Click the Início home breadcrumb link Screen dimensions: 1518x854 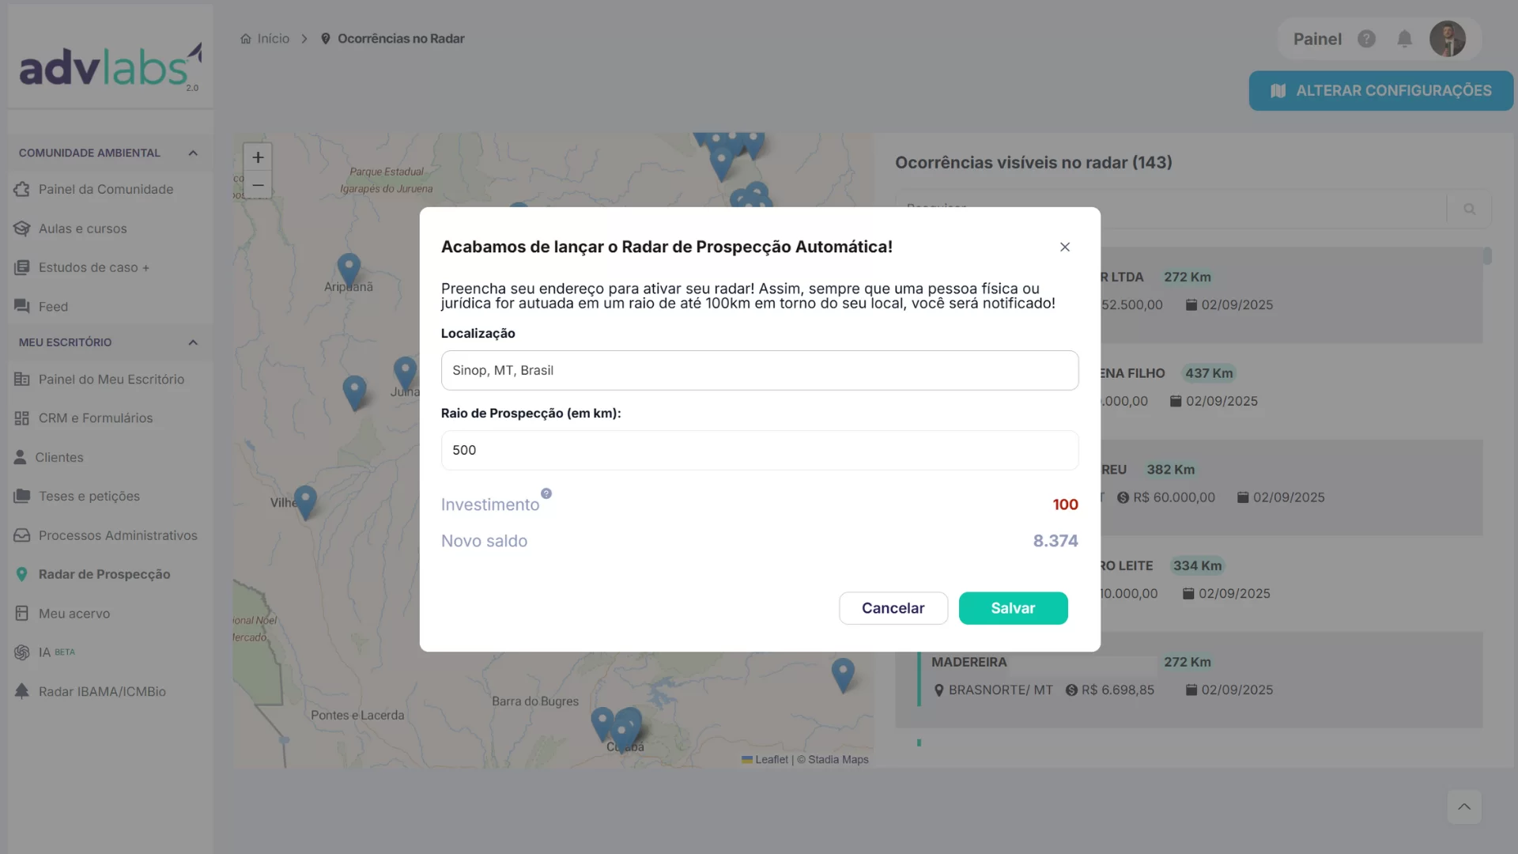[x=266, y=39]
